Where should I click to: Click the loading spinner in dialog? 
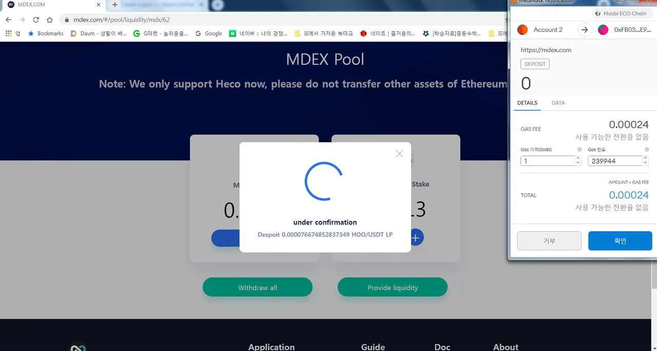pyautogui.click(x=324, y=181)
